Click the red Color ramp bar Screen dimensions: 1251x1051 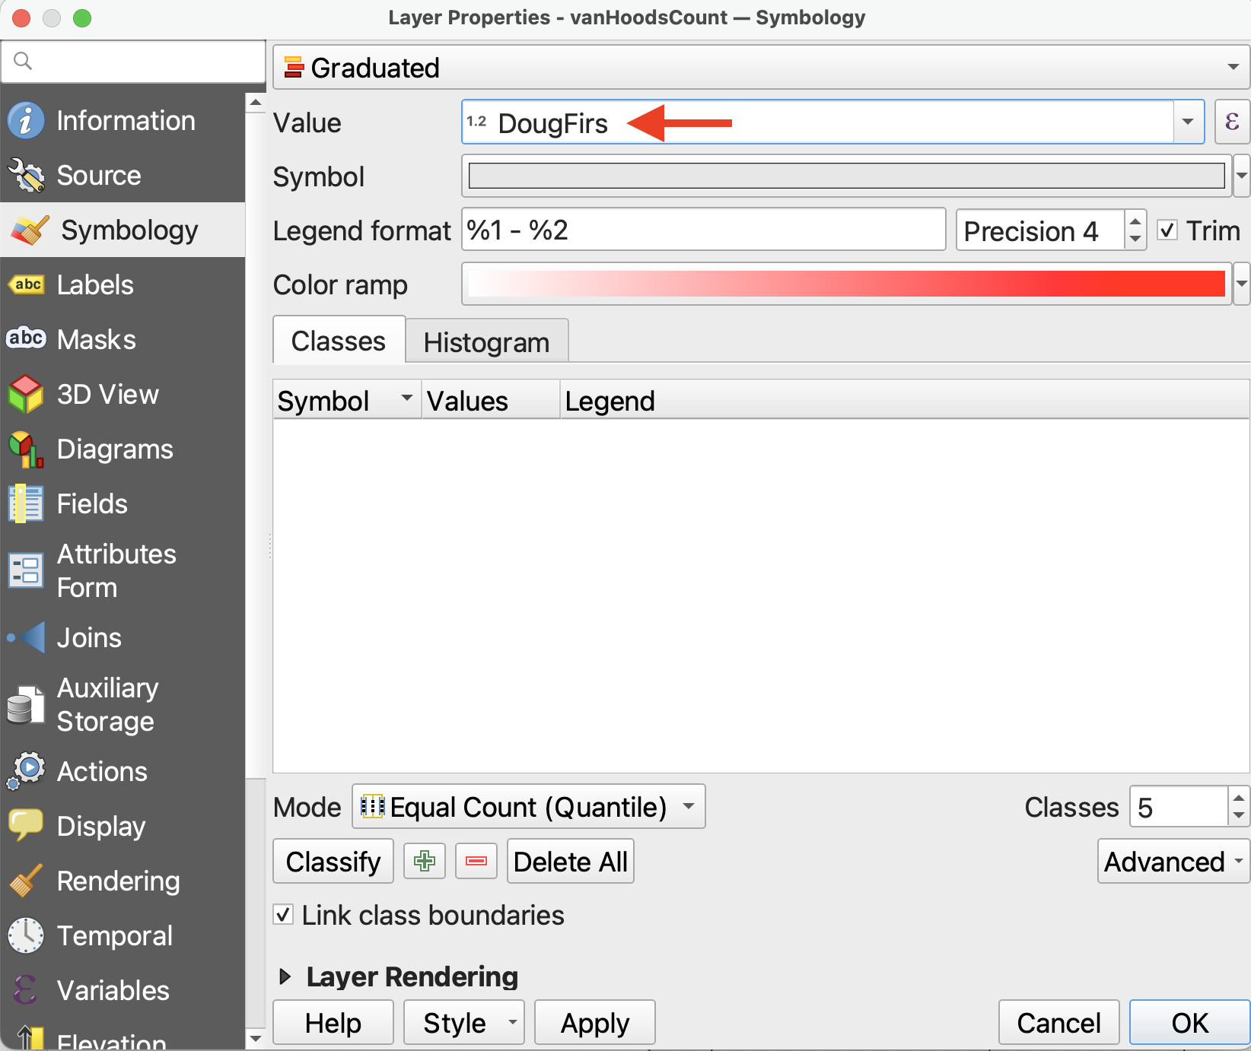click(846, 284)
